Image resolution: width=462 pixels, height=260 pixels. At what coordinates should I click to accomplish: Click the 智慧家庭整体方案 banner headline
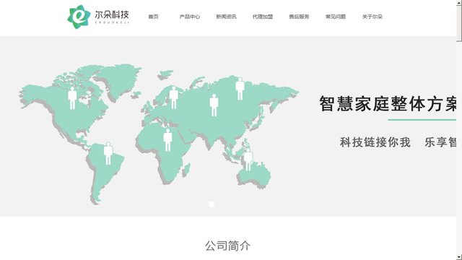(x=388, y=104)
